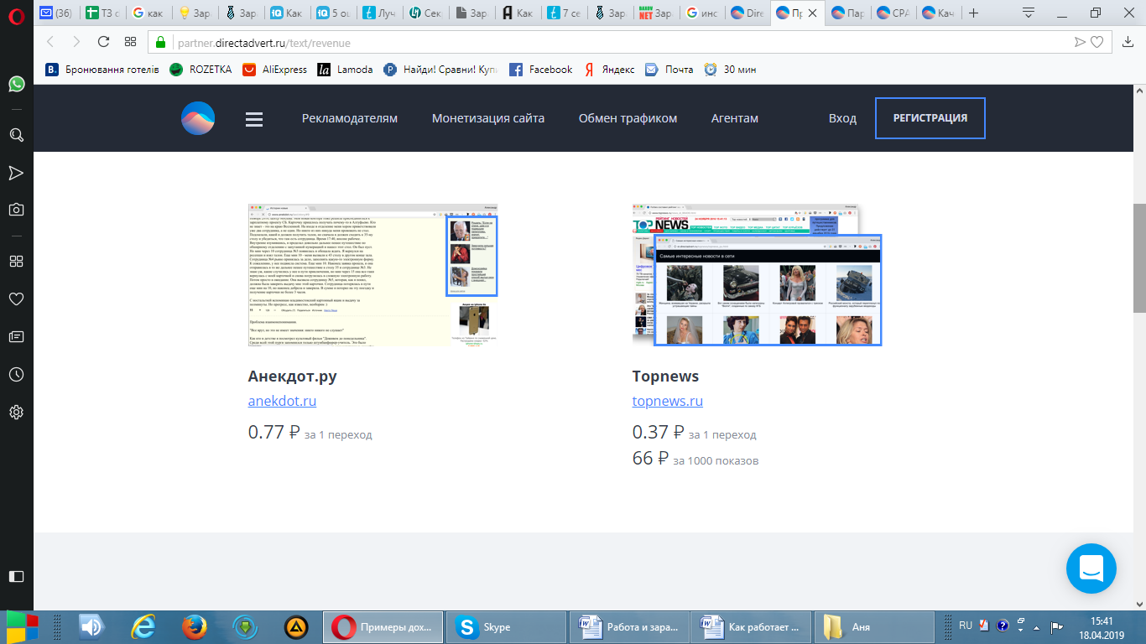The image size is (1146, 644).
Task: Open WhatsApp in the Opera sidebar
Action: pos(16,84)
